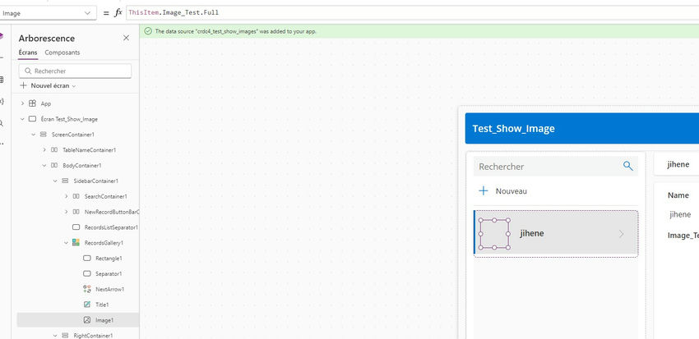Expand NewRecordButtonBarContainer node

coord(66,212)
